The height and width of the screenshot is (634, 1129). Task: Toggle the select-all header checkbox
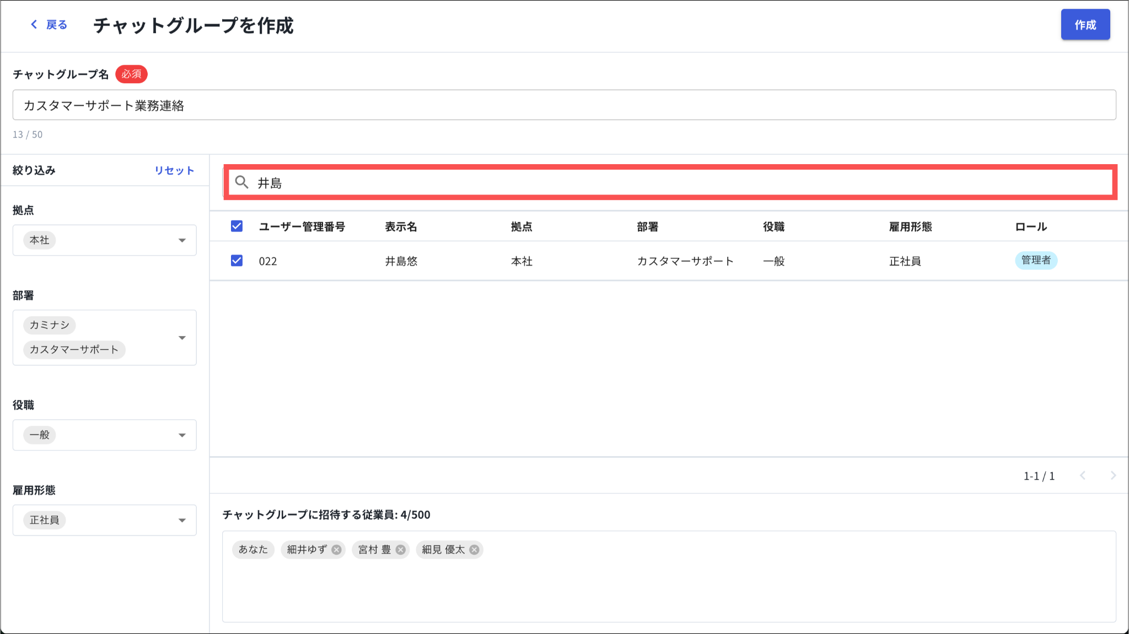click(x=236, y=226)
